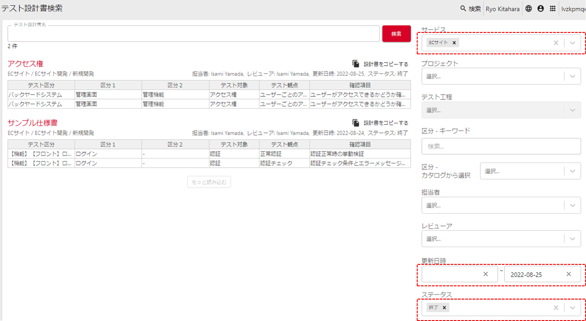This screenshot has width=586, height=321.
Task: Open the サンプル仕様書 design document link
Action: point(32,122)
